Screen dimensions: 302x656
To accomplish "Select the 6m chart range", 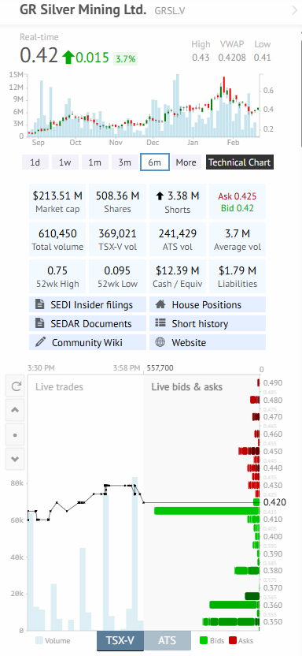I will tap(155, 162).
